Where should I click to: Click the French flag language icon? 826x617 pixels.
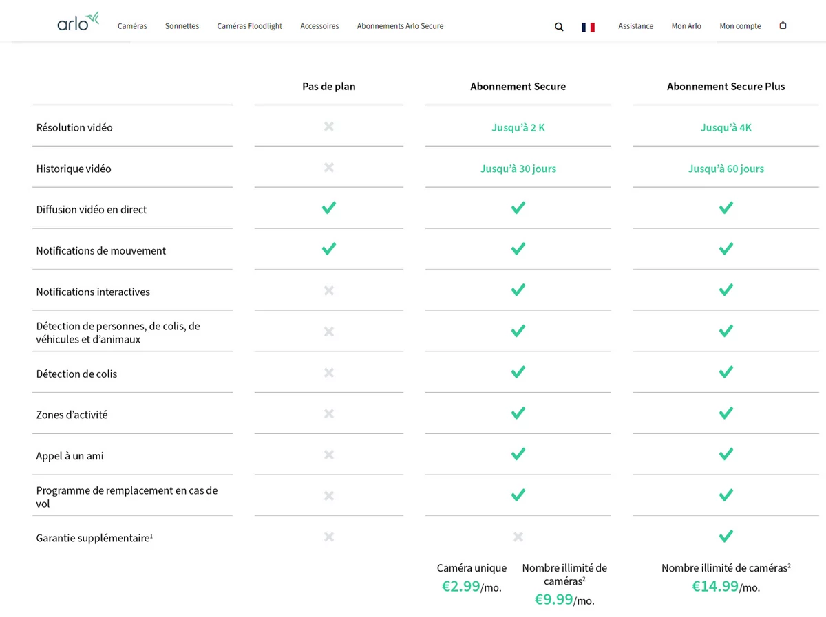pyautogui.click(x=588, y=27)
